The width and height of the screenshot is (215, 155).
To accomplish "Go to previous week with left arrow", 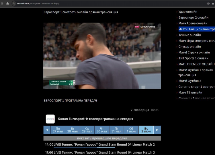I will [47, 130].
